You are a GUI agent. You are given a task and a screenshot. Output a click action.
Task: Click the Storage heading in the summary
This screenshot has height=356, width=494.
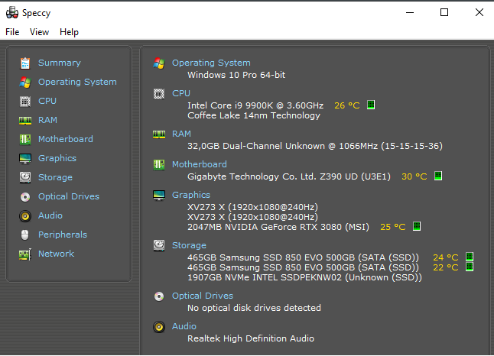[x=189, y=245]
